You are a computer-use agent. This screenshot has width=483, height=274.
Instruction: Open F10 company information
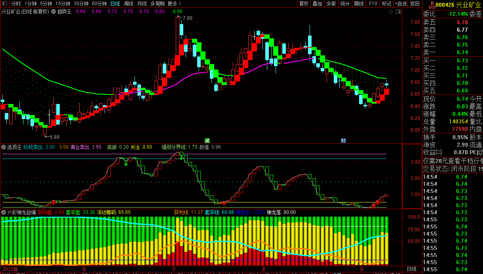(x=373, y=4)
